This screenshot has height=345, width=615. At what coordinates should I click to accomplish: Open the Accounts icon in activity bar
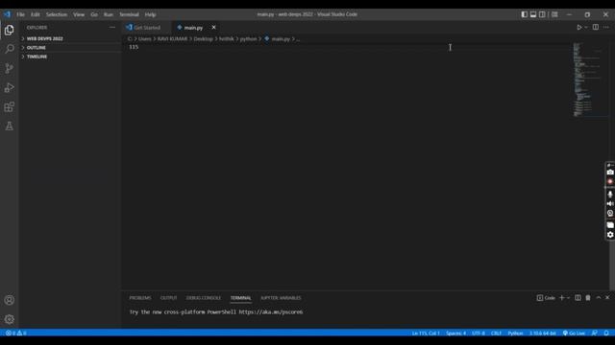[x=9, y=300]
